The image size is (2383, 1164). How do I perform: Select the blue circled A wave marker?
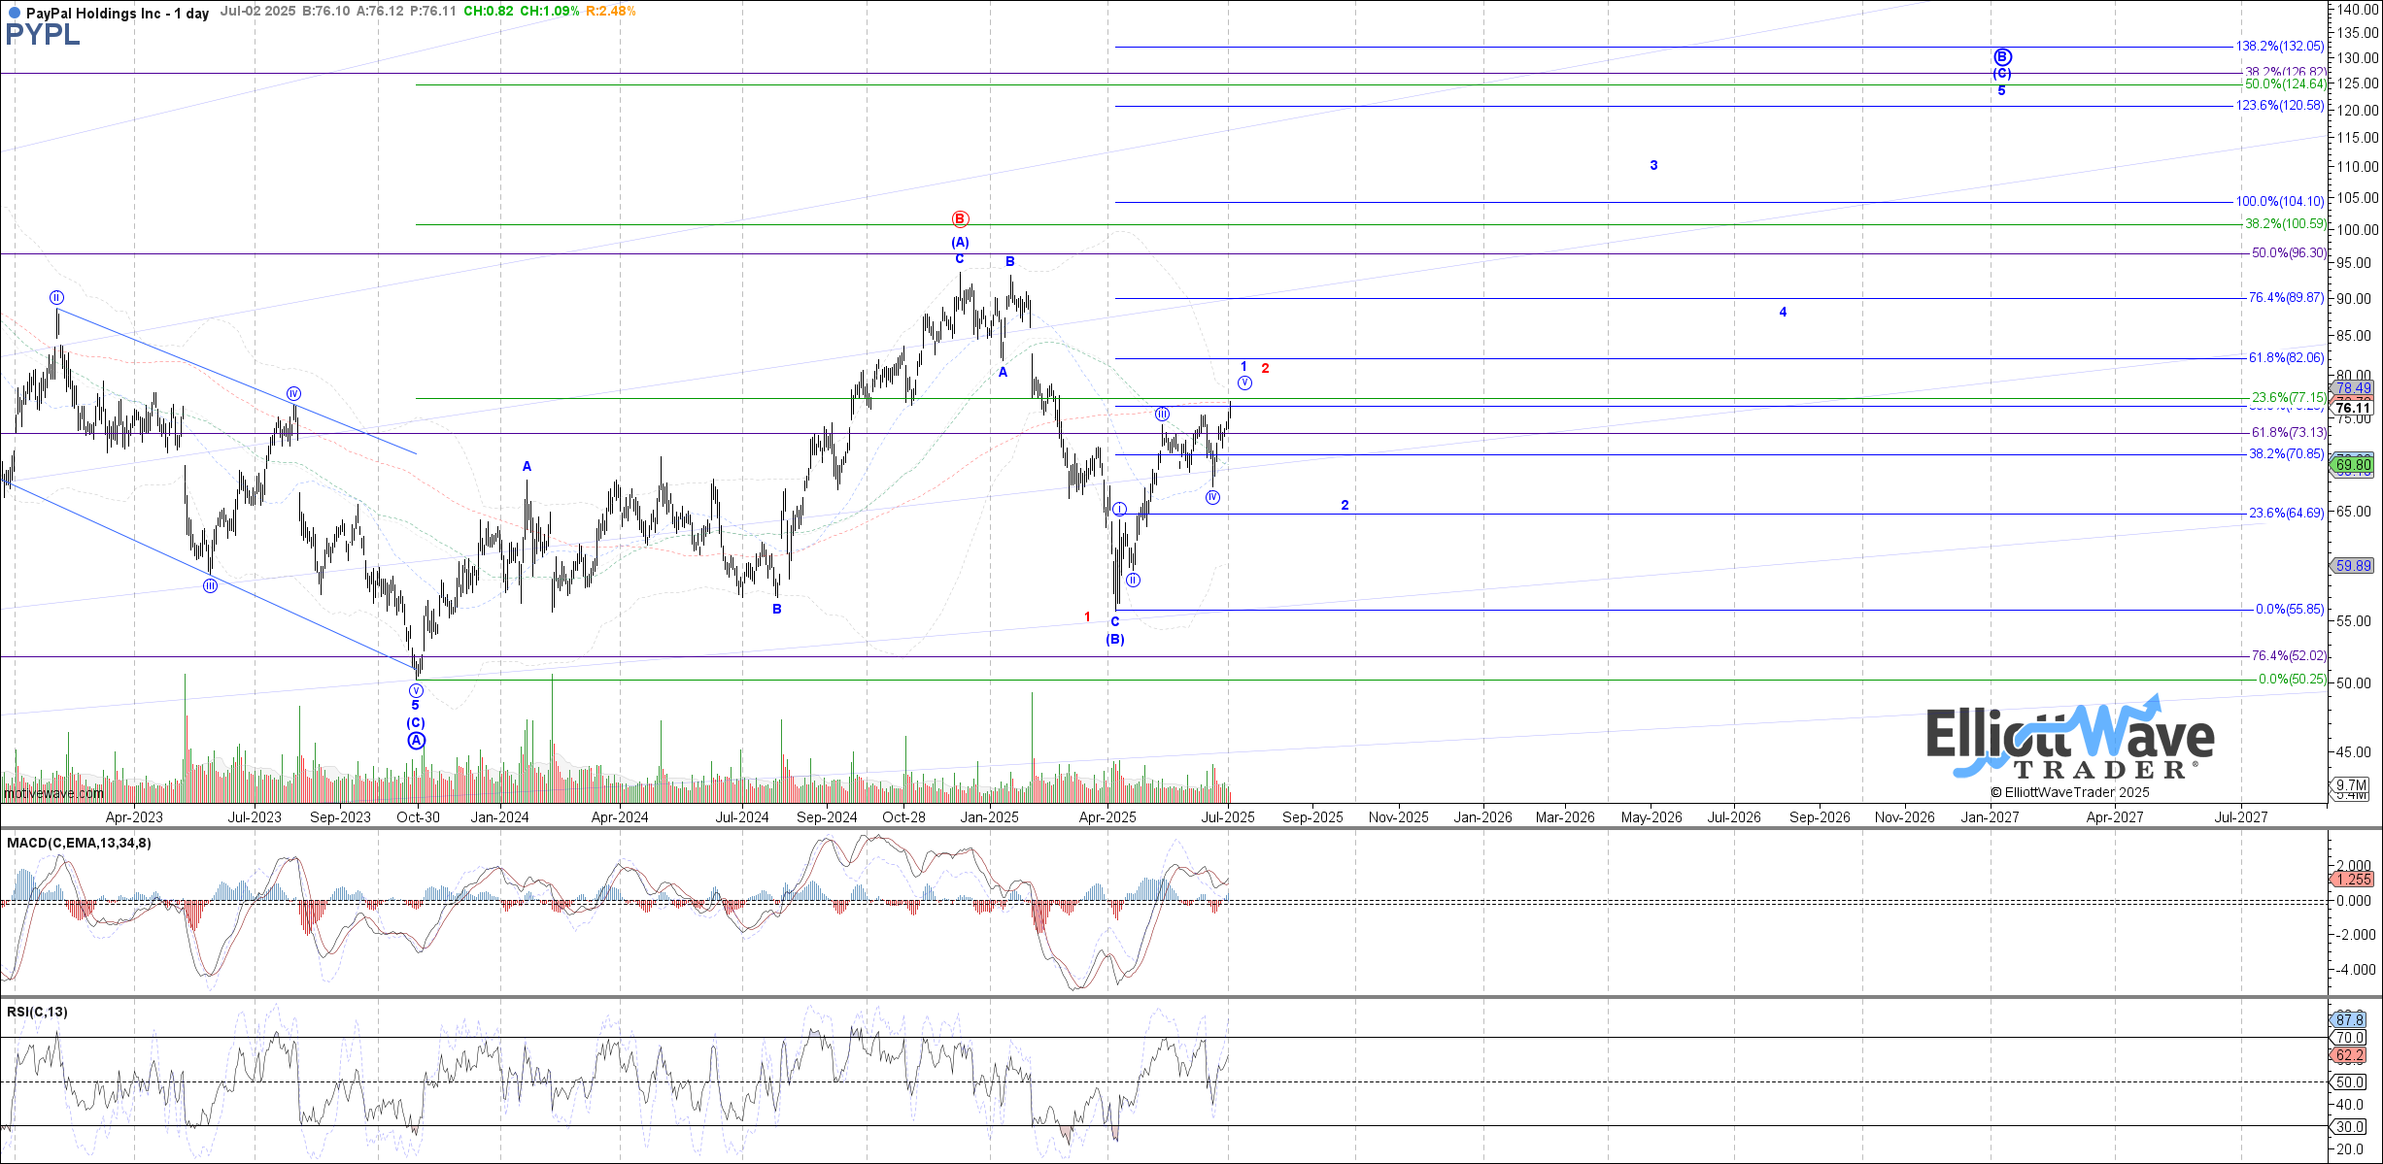point(416,741)
